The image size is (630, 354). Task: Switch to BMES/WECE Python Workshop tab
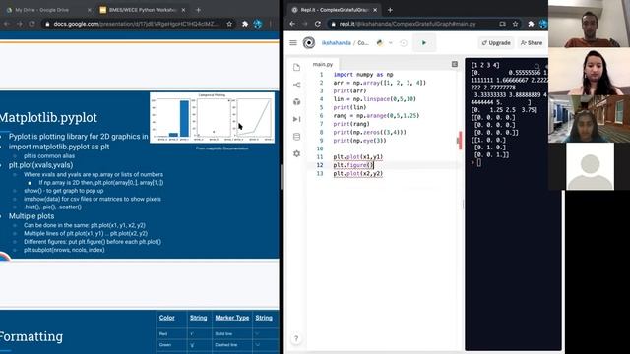(x=142, y=10)
